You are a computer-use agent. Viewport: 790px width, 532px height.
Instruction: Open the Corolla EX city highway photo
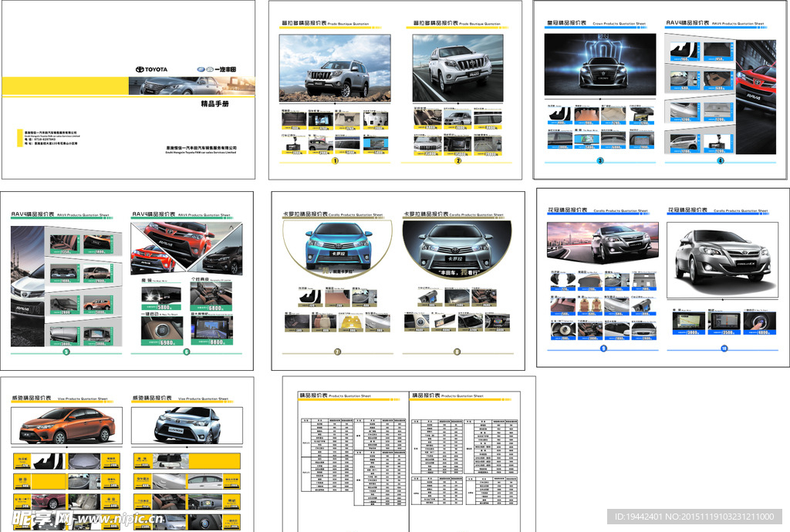point(603,243)
